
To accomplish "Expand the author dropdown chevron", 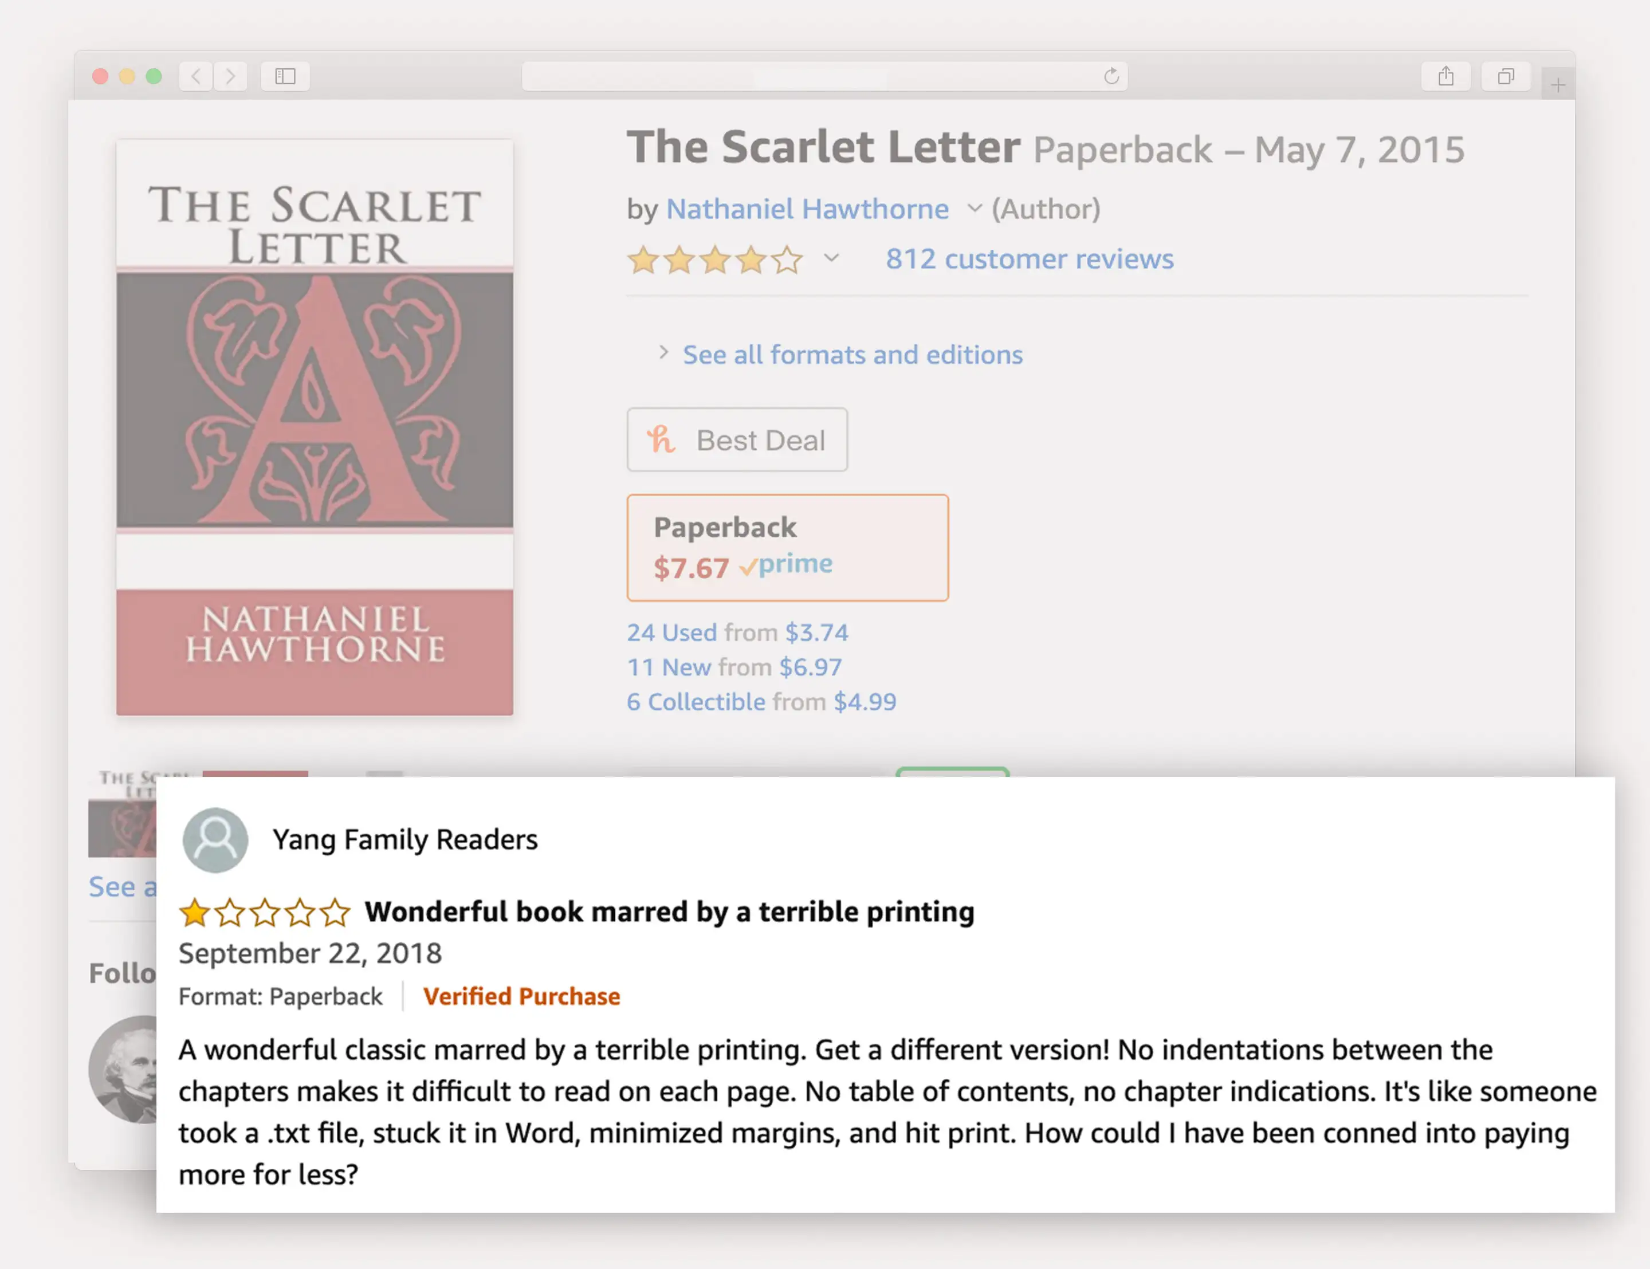I will 974,209.
